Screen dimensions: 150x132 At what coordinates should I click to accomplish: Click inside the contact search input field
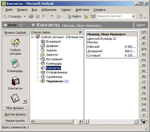pos(114,16)
